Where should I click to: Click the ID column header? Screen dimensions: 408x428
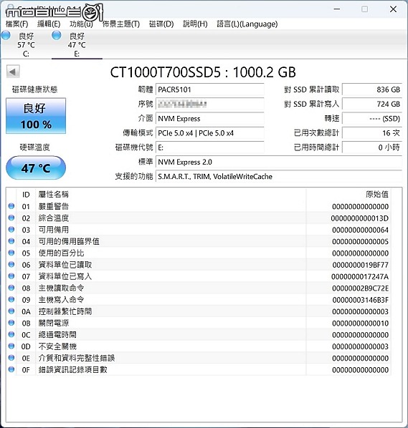26,195
